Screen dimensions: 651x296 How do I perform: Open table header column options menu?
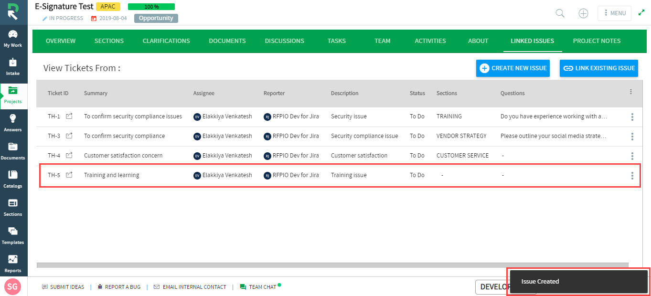(x=631, y=92)
